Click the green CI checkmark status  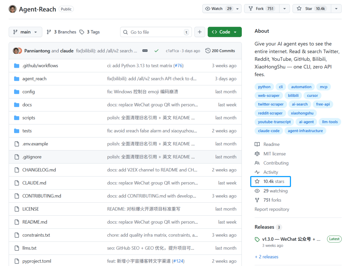point(156,51)
